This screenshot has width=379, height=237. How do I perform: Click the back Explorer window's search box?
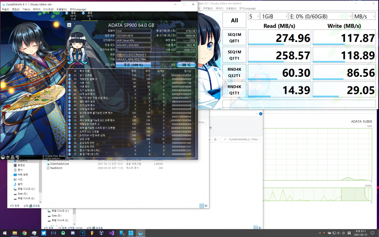click(x=241, y=139)
